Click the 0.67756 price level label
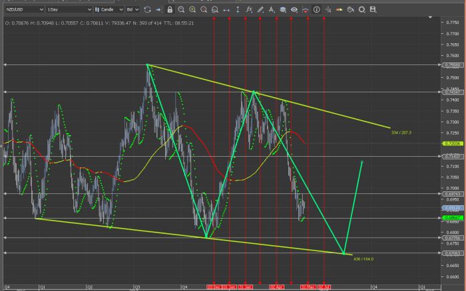This screenshot has width=466, height=291. 453,238
